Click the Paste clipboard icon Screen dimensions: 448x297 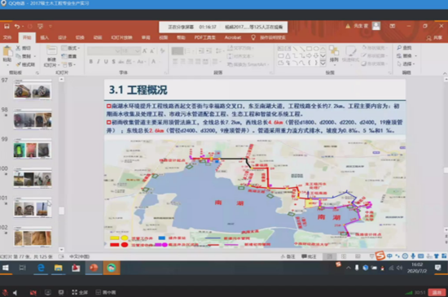7,51
